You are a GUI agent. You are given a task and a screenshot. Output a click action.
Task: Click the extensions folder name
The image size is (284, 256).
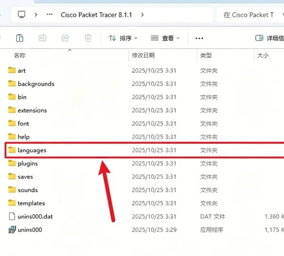[x=32, y=110]
